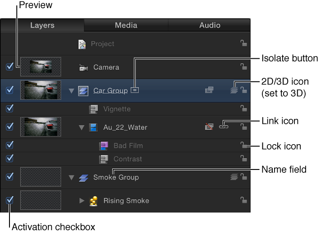Disable the Contrast filter checkbox
Screen dimensions: 321x235
[x=9, y=158]
